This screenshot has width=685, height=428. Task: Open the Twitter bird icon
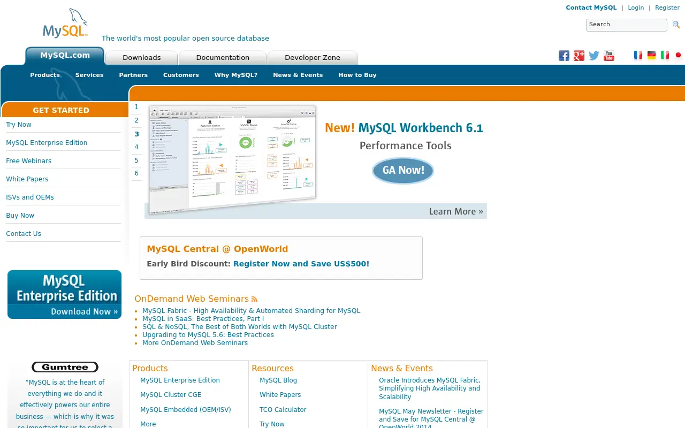(x=594, y=56)
